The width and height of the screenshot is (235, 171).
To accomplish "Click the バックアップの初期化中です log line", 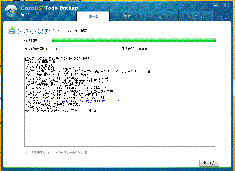I will coord(57,75).
